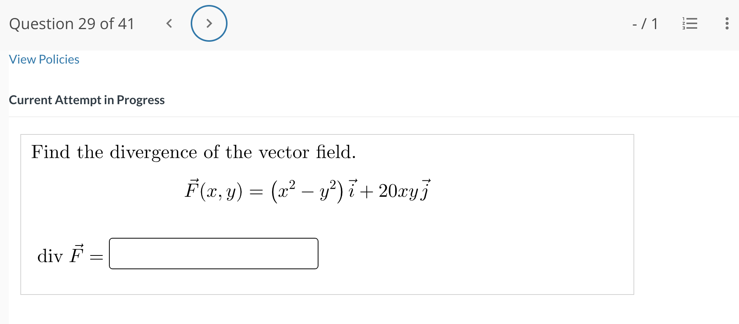Click the kebab menu for more options
This screenshot has width=739, height=324.
tap(727, 23)
